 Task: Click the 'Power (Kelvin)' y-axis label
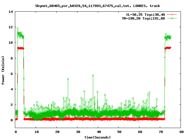click(3, 70)
